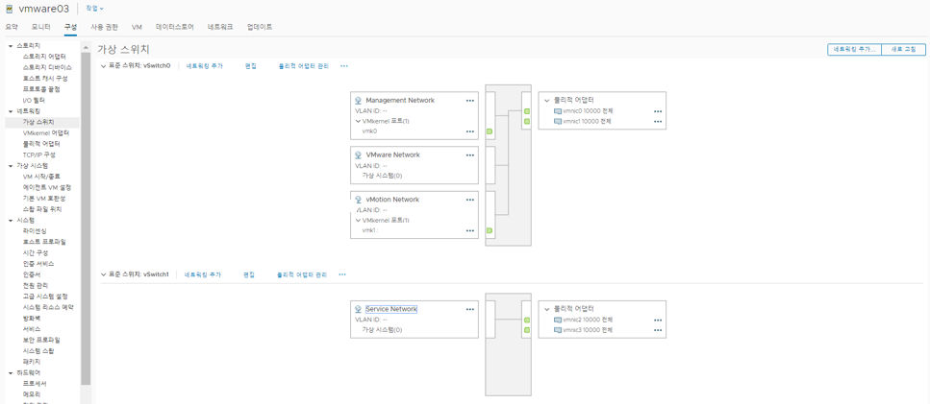Open the 데이터스토어 tab
The height and width of the screenshot is (404, 930).
pos(175,27)
